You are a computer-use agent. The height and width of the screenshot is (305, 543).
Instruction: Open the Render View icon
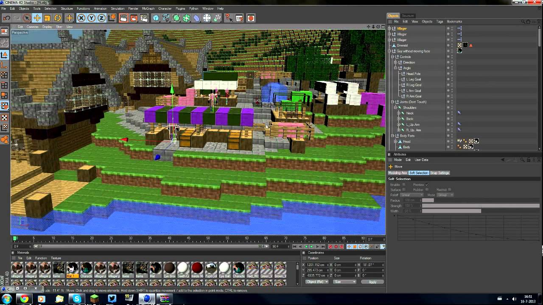click(123, 18)
